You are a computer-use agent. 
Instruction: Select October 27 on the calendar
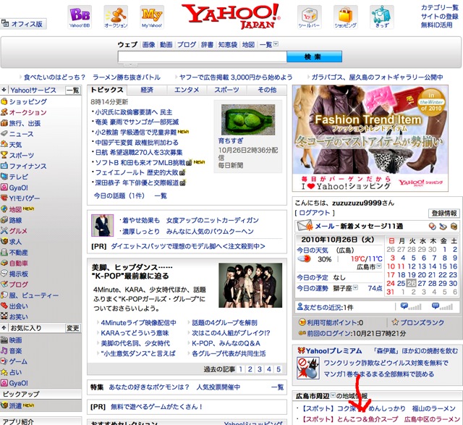(422, 283)
